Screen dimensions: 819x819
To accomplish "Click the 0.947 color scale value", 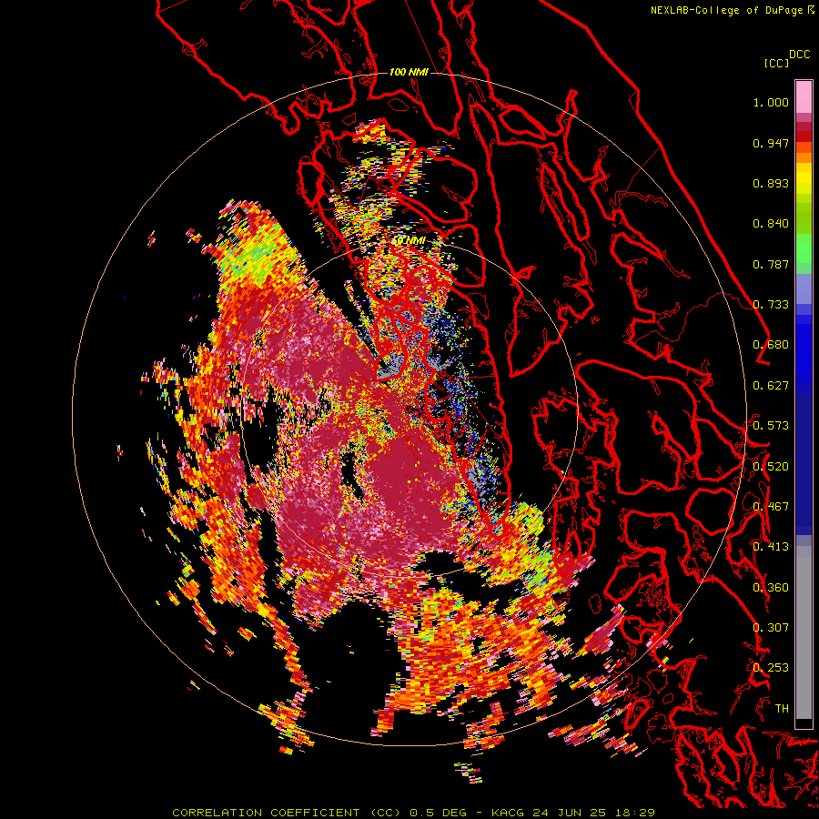I will point(771,143).
